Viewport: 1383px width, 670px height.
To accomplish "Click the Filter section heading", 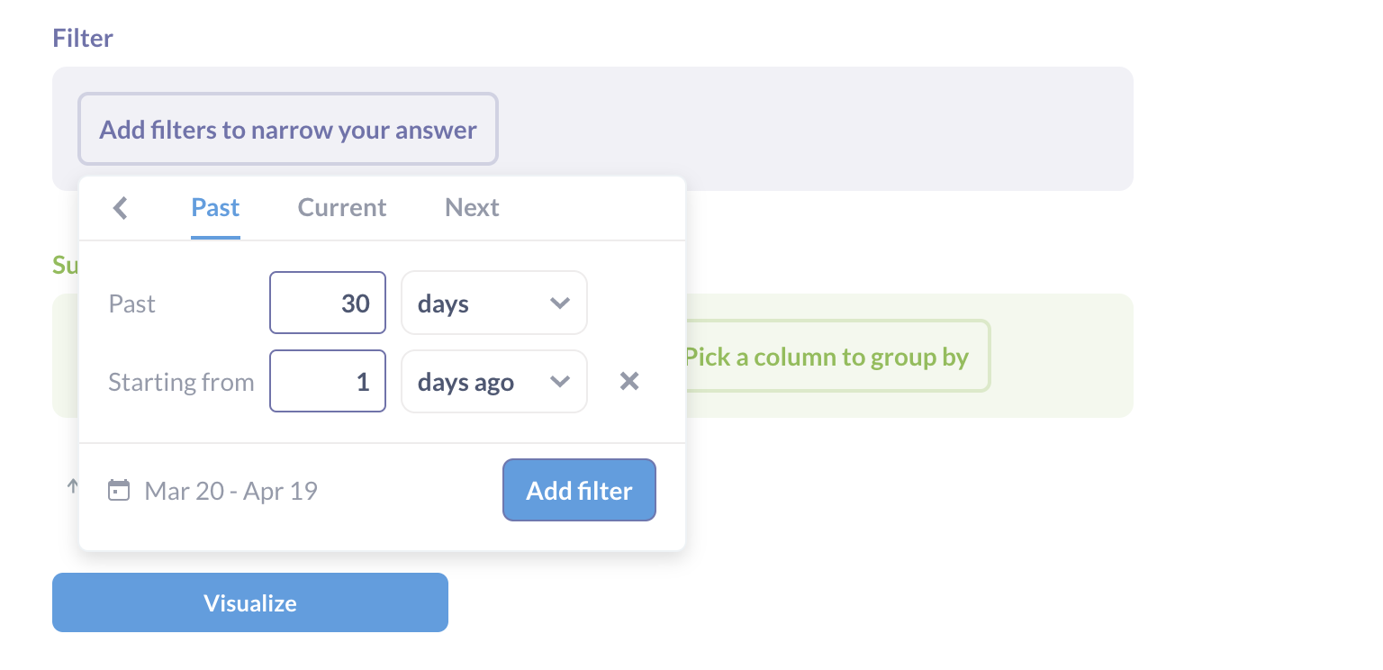I will (83, 38).
